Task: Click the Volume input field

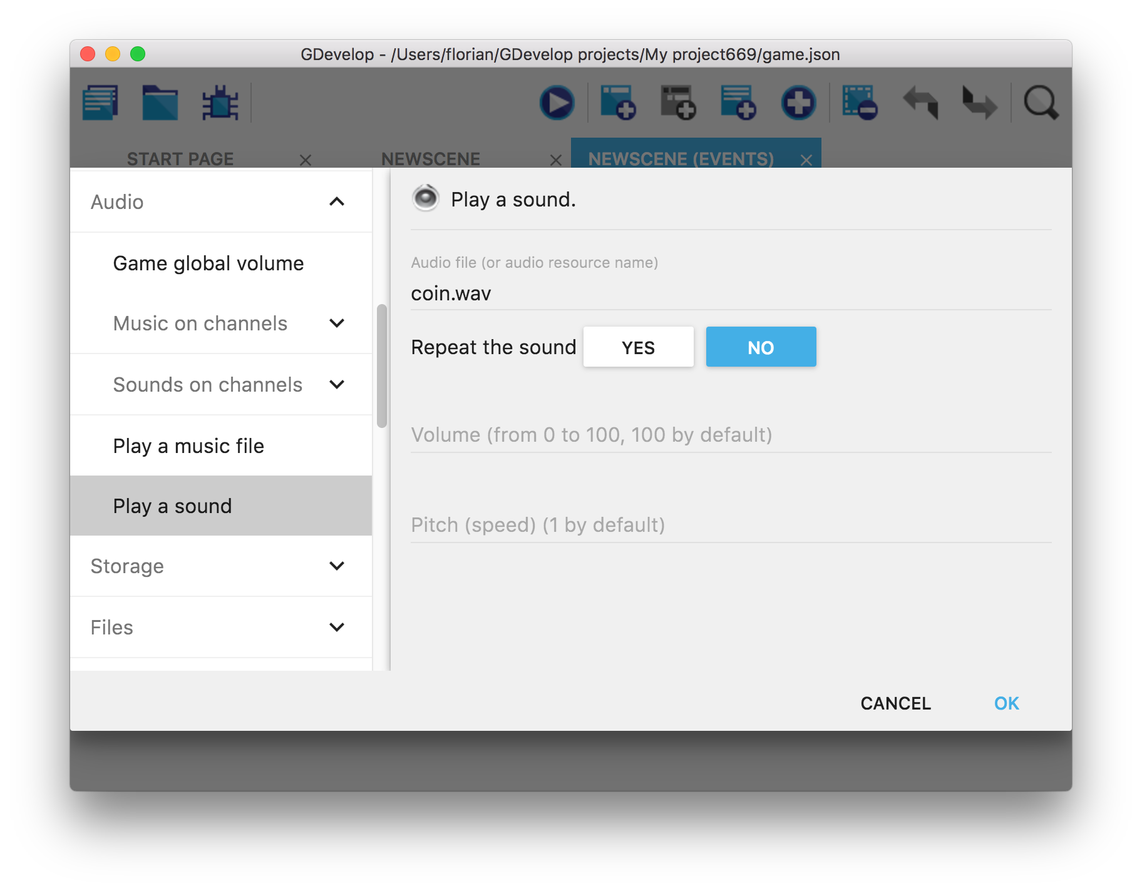Action: (730, 435)
